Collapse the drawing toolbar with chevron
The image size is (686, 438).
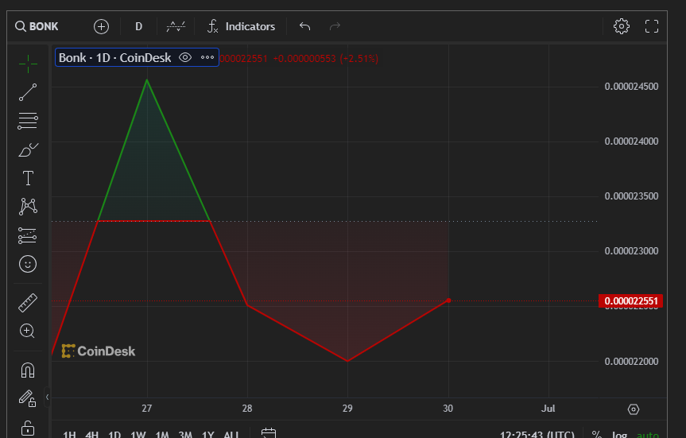click(x=47, y=397)
